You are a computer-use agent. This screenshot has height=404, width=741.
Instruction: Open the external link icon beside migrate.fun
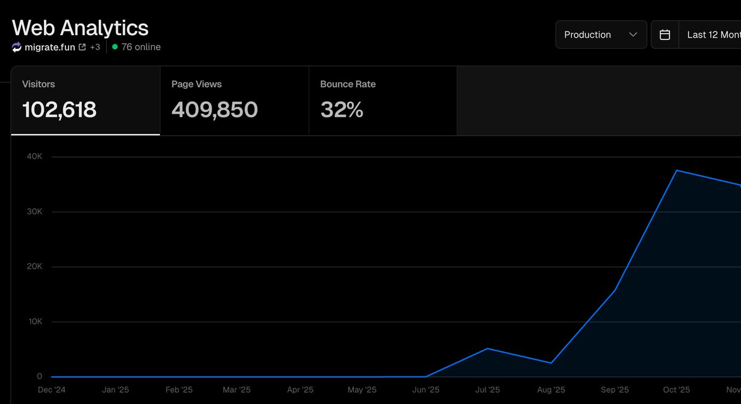pyautogui.click(x=82, y=47)
